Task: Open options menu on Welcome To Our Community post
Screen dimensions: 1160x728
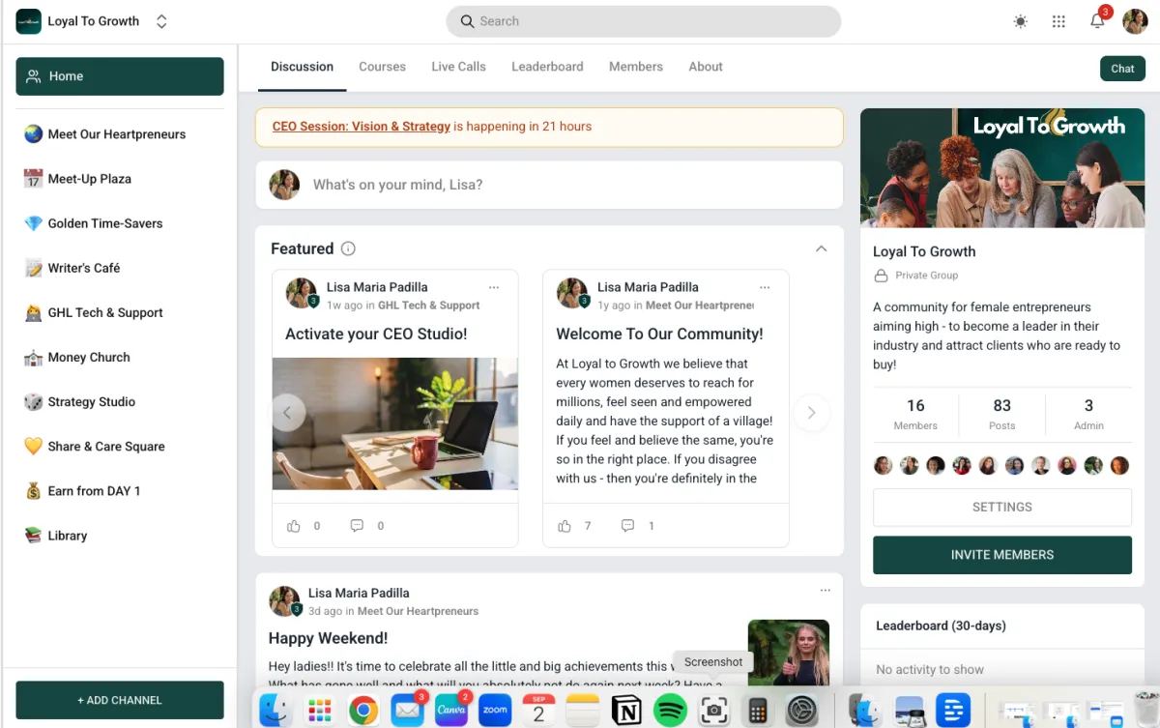Action: [x=765, y=287]
